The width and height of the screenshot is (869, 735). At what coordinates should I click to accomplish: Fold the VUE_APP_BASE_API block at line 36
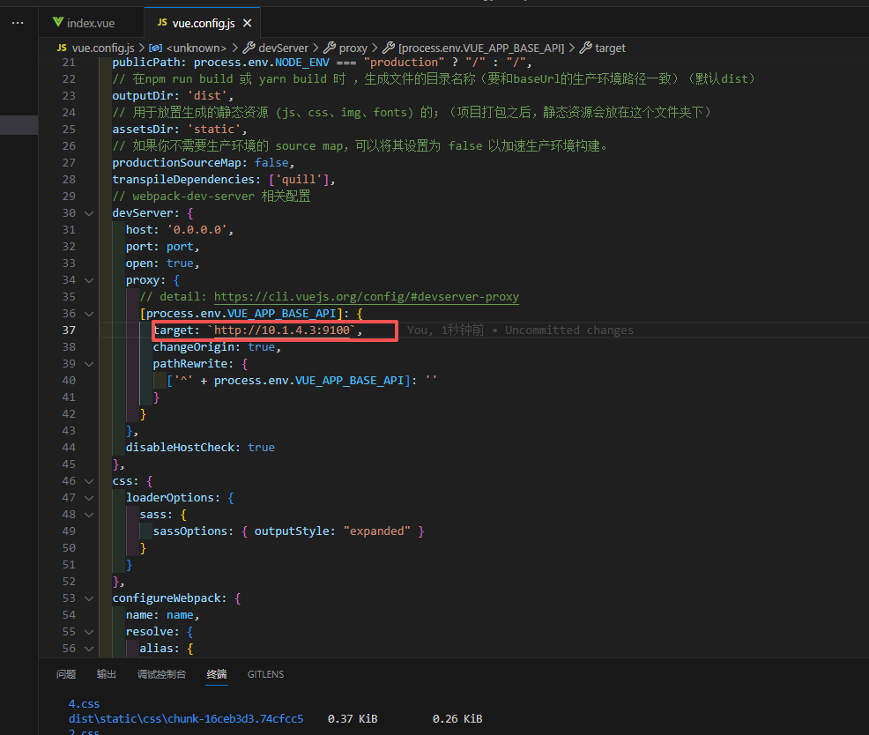click(x=89, y=314)
